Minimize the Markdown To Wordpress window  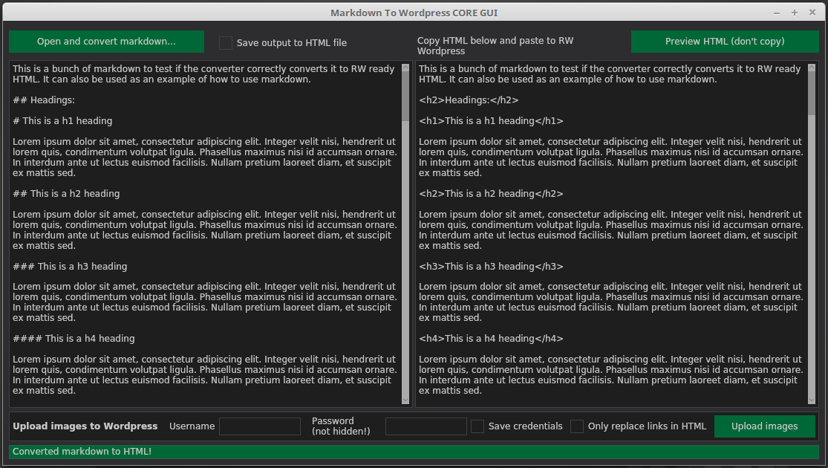click(777, 13)
